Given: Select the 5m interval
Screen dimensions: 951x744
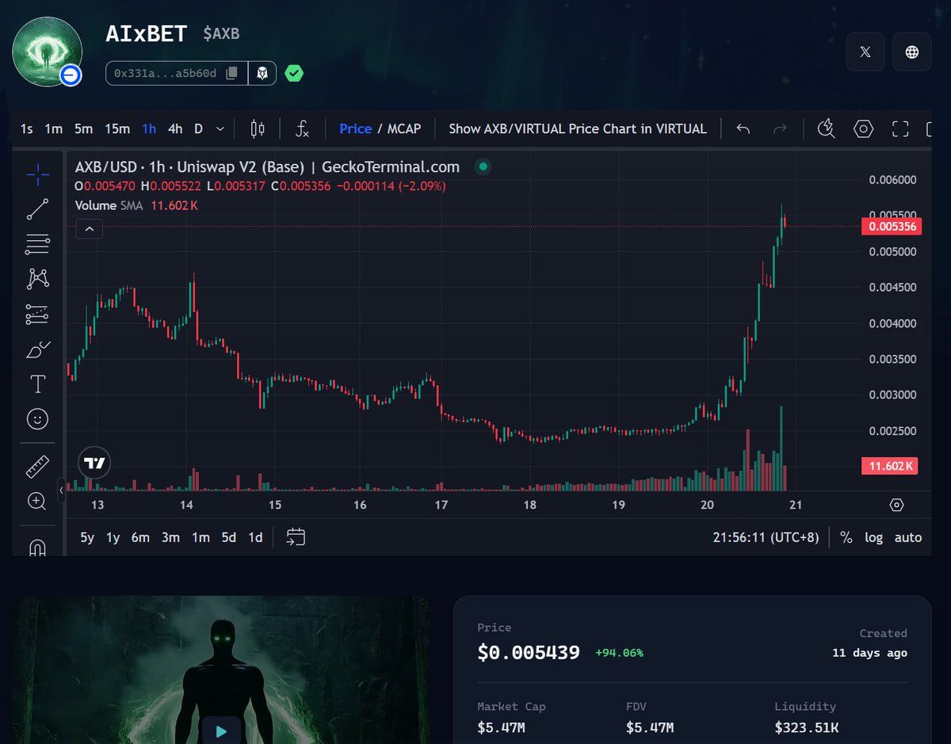Looking at the screenshot, I should click(x=83, y=128).
